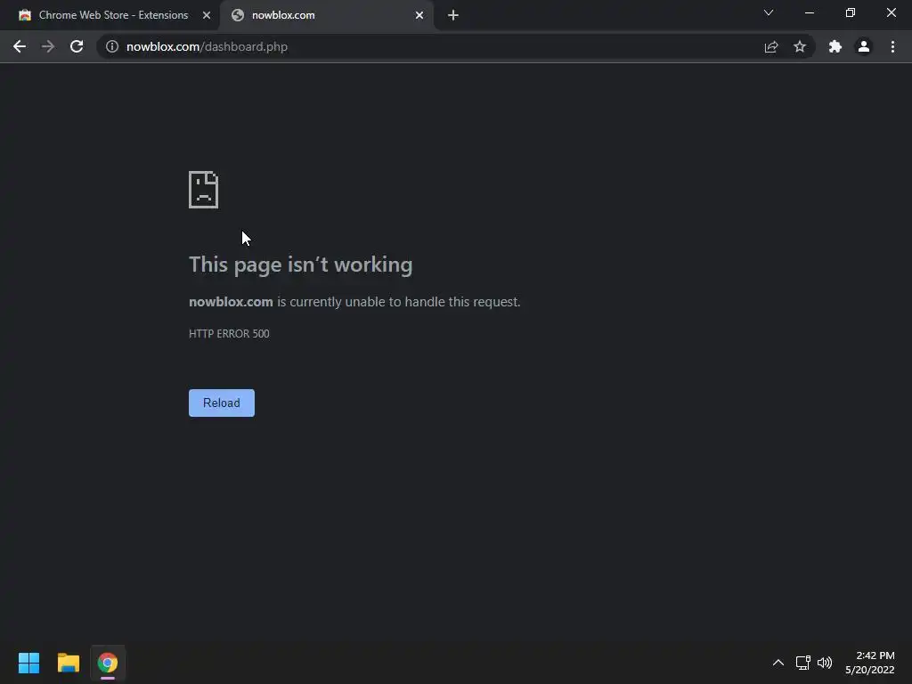Expand the tab search dropdown arrow
The image size is (912, 684).
[769, 12]
